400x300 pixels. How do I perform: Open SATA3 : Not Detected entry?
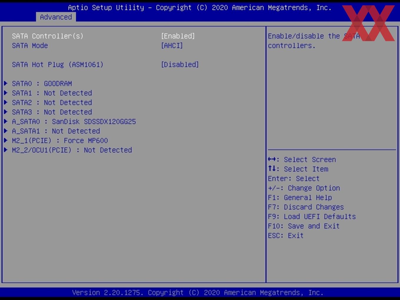click(52, 112)
